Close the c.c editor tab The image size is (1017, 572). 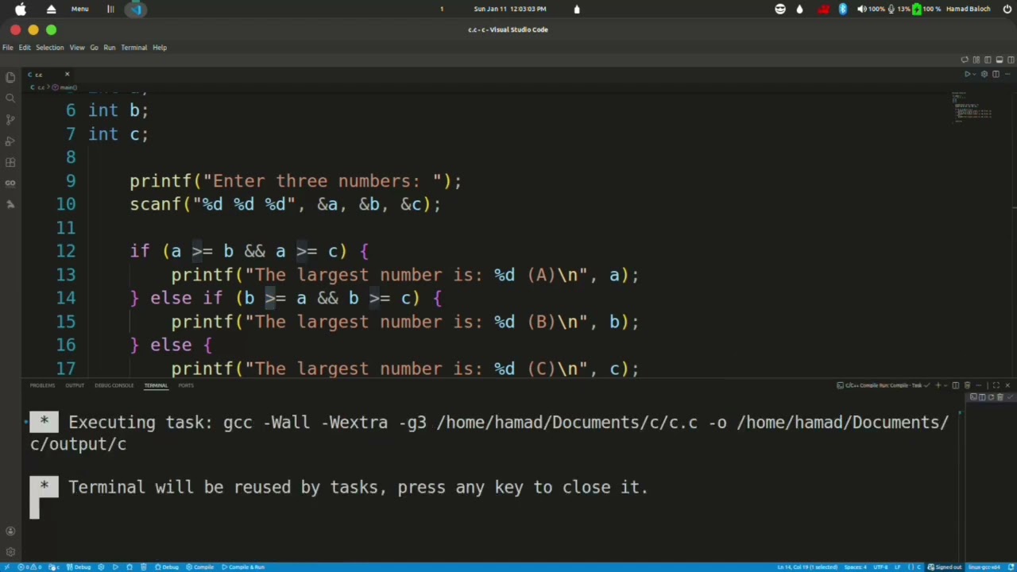pos(67,75)
